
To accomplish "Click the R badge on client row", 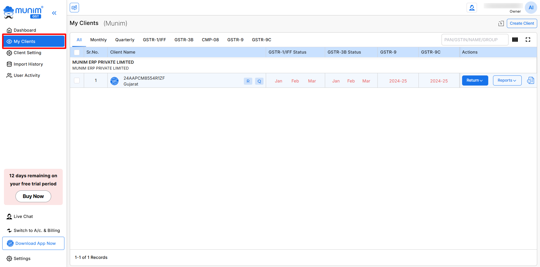I will tap(248, 81).
